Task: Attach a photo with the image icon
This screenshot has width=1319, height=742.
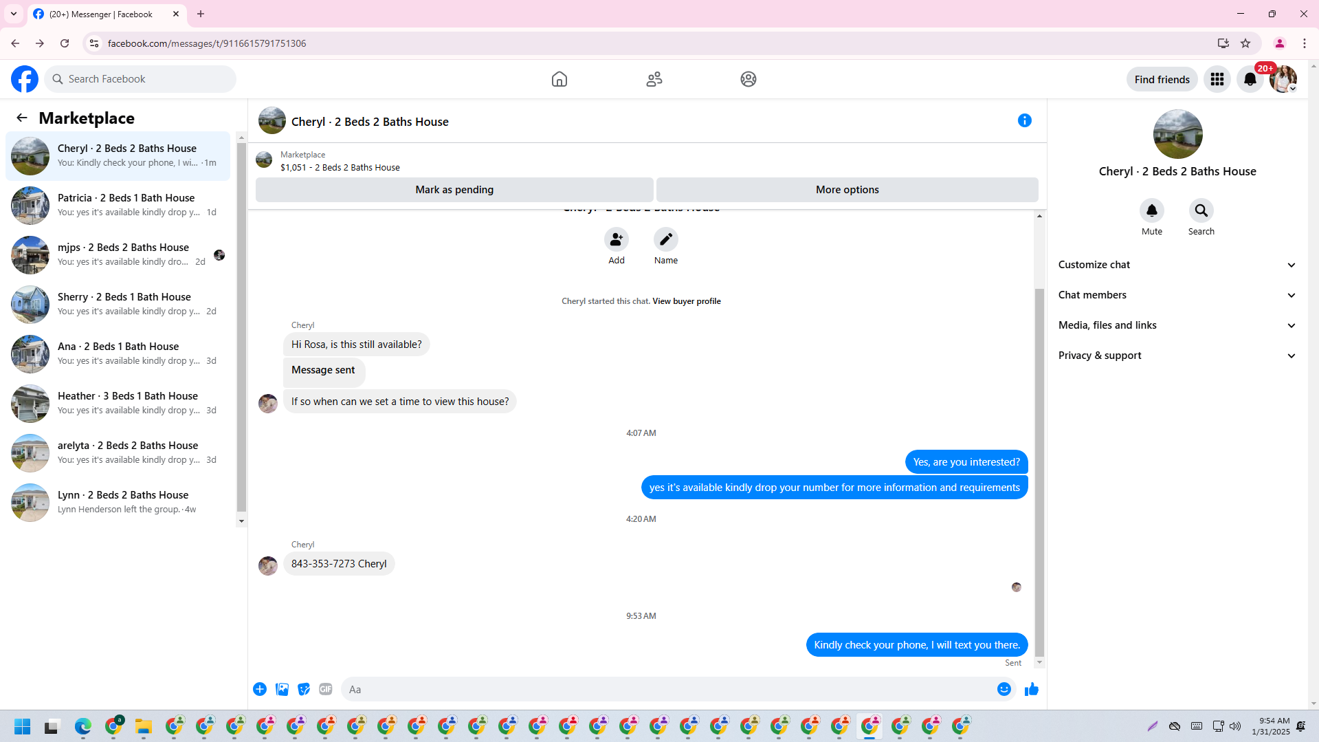Action: pos(282,689)
